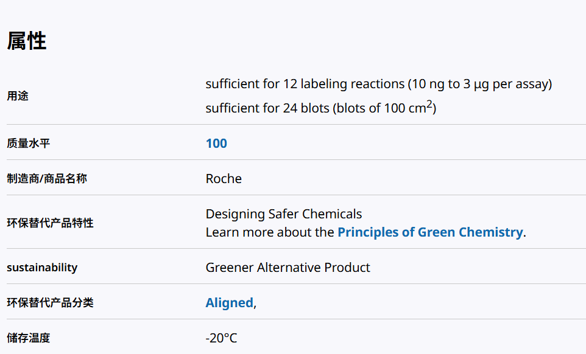Select the 环保替代产品特性 label
The width and height of the screenshot is (586, 354).
[x=50, y=223]
